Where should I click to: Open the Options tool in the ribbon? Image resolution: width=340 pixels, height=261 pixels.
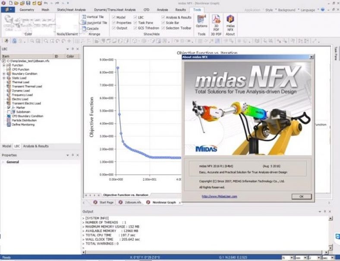[201, 22]
